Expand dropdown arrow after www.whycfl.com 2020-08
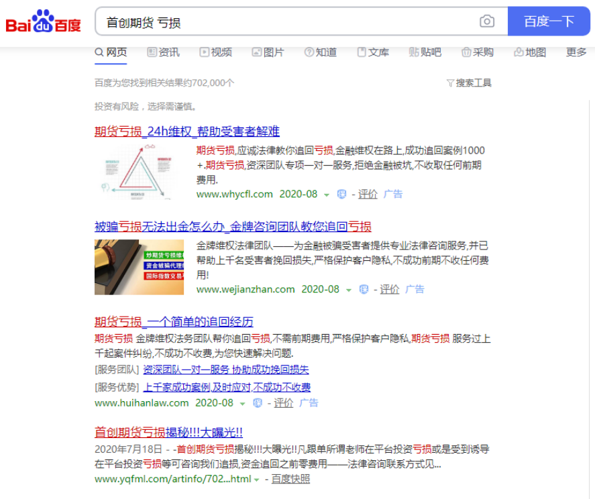This screenshot has width=595, height=499. click(326, 195)
